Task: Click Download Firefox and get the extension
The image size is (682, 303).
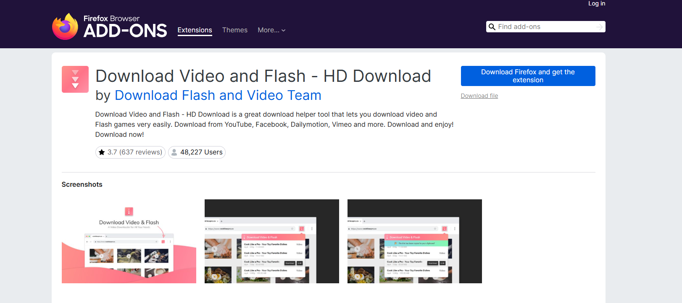Action: click(528, 76)
